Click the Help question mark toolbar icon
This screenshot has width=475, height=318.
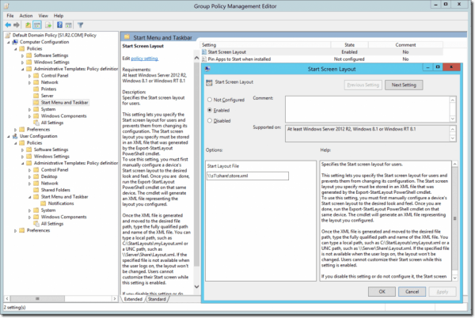[x=60, y=25]
